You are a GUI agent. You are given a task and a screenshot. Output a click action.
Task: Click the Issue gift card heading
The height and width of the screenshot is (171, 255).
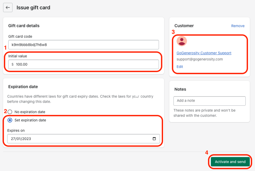(x=33, y=8)
